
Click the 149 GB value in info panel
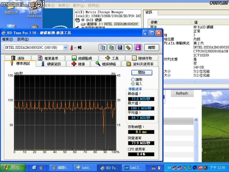[199, 67]
